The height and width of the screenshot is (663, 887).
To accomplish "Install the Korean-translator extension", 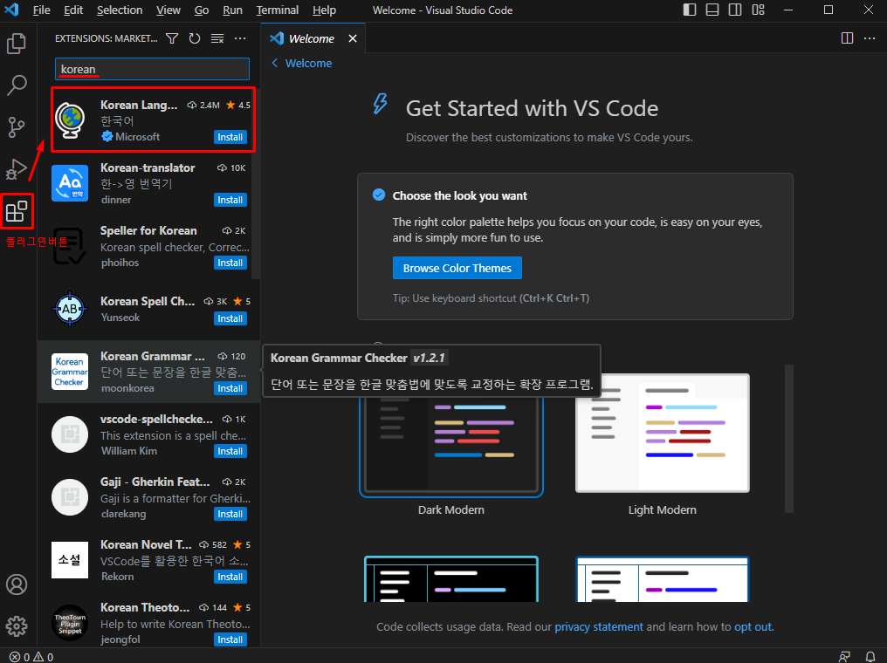I will (x=230, y=200).
